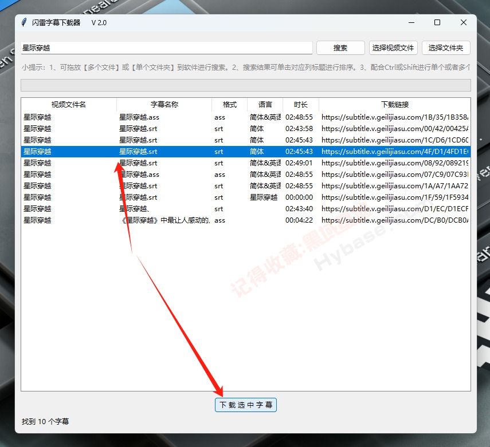
Task: Click the 搜索 button
Action: click(x=340, y=48)
